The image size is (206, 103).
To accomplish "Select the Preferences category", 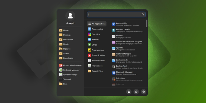I will 95,66.
